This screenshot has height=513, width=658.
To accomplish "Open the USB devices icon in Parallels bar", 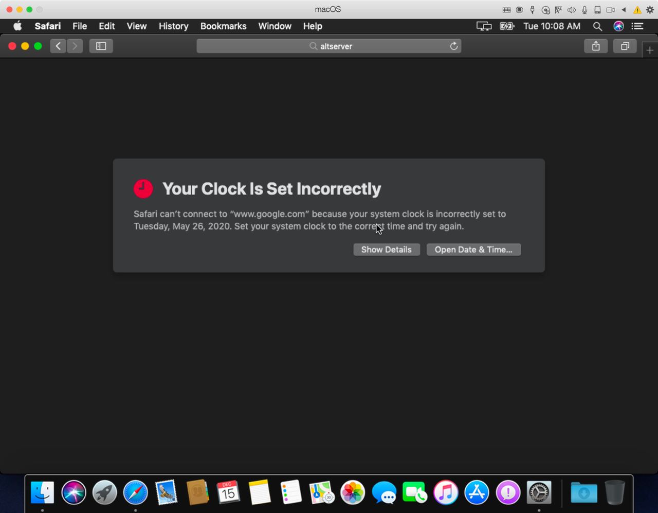I will pyautogui.click(x=533, y=10).
